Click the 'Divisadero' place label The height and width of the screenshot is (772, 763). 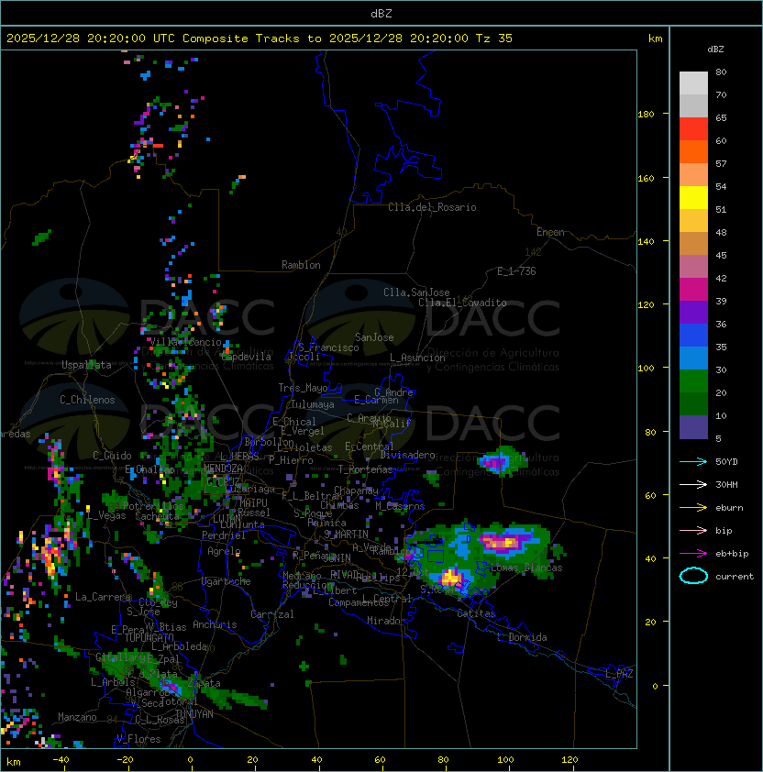[x=407, y=455]
